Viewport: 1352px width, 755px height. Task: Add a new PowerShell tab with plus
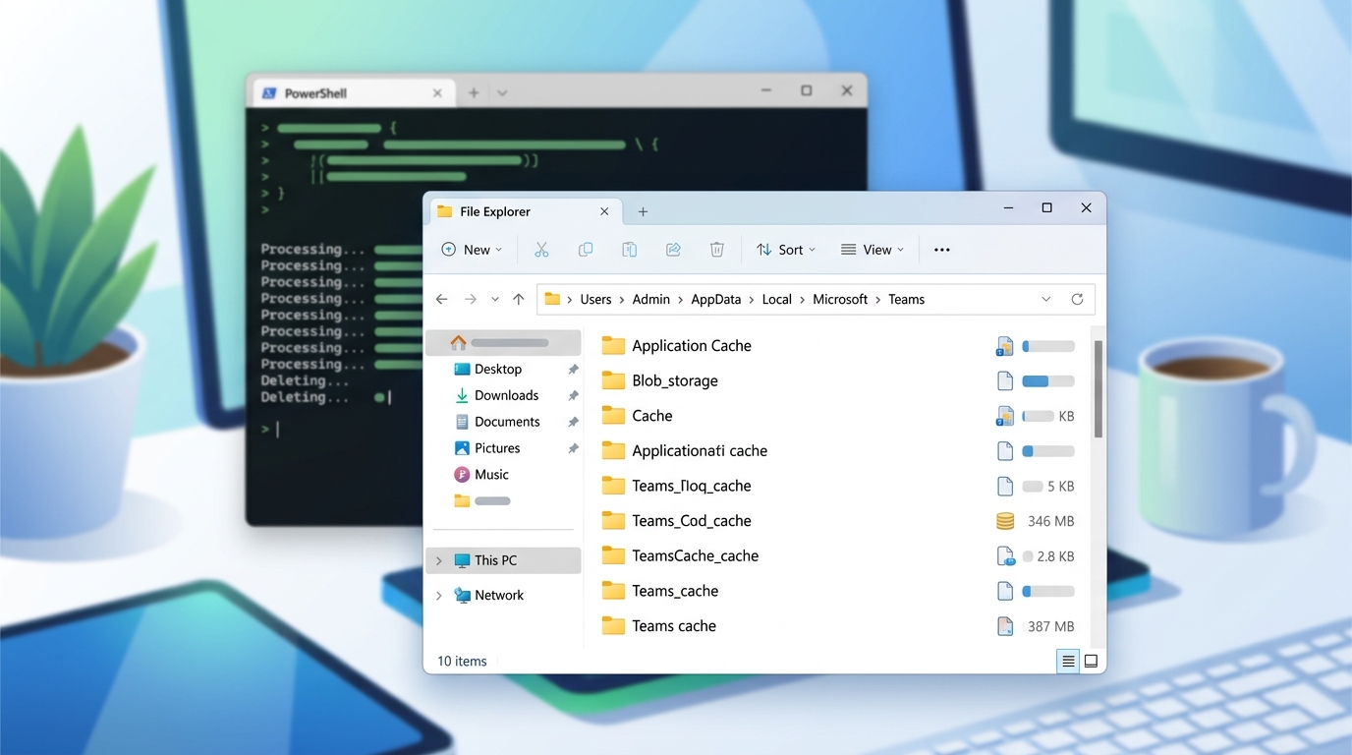474,92
